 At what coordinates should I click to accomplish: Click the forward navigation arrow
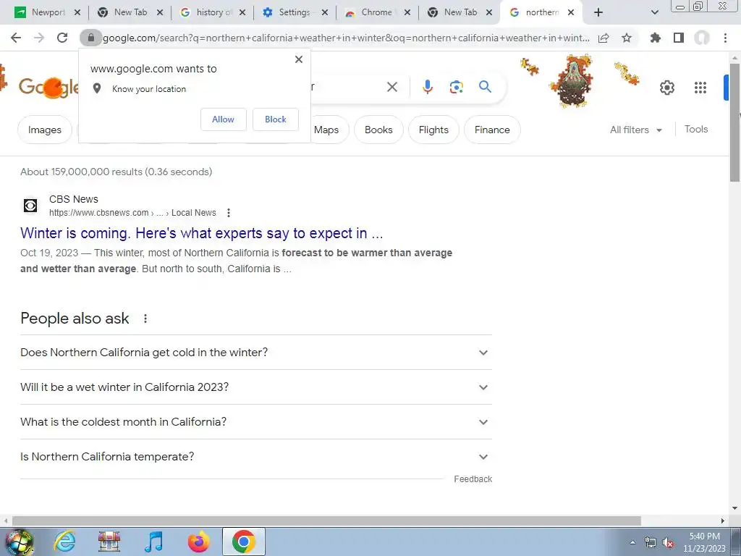[39, 38]
